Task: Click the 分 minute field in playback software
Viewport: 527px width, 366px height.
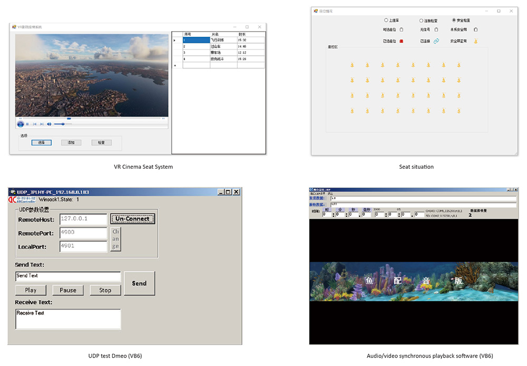Action: click(340, 214)
